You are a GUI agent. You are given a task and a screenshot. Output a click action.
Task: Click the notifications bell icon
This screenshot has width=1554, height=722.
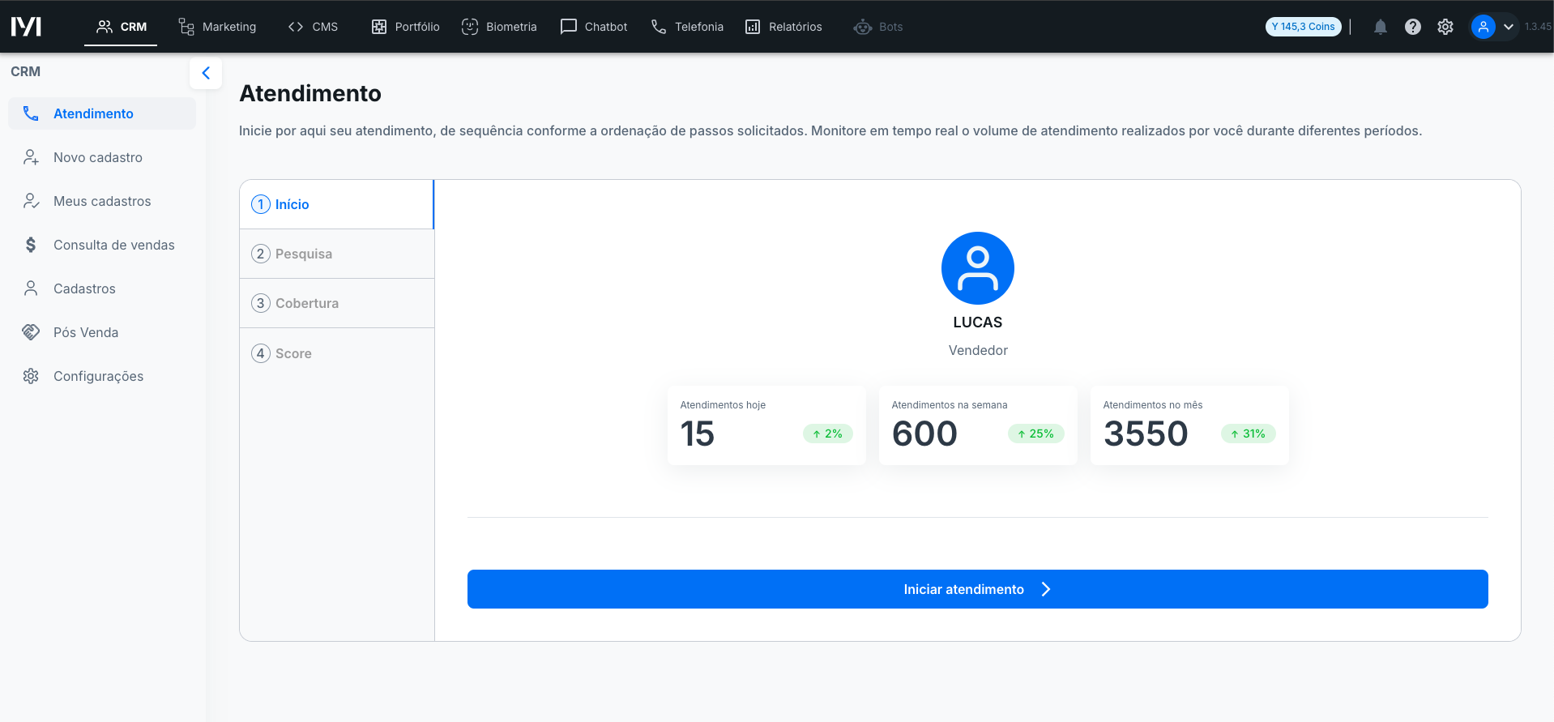pyautogui.click(x=1380, y=27)
